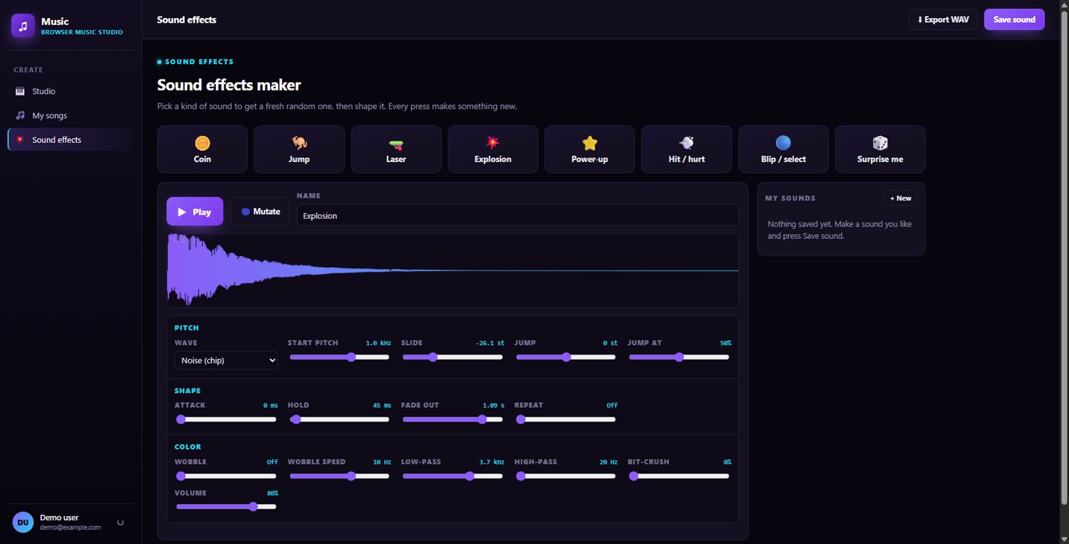Set the Hold slider
The image size is (1069, 544).
click(339, 419)
